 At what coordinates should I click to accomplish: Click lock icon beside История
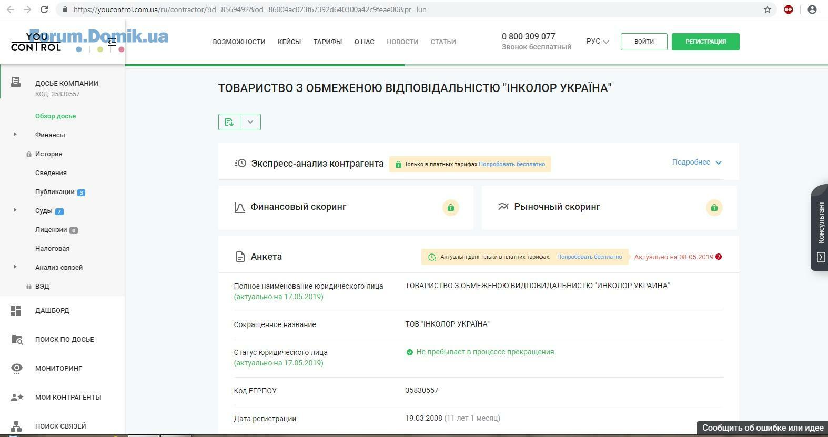click(29, 154)
